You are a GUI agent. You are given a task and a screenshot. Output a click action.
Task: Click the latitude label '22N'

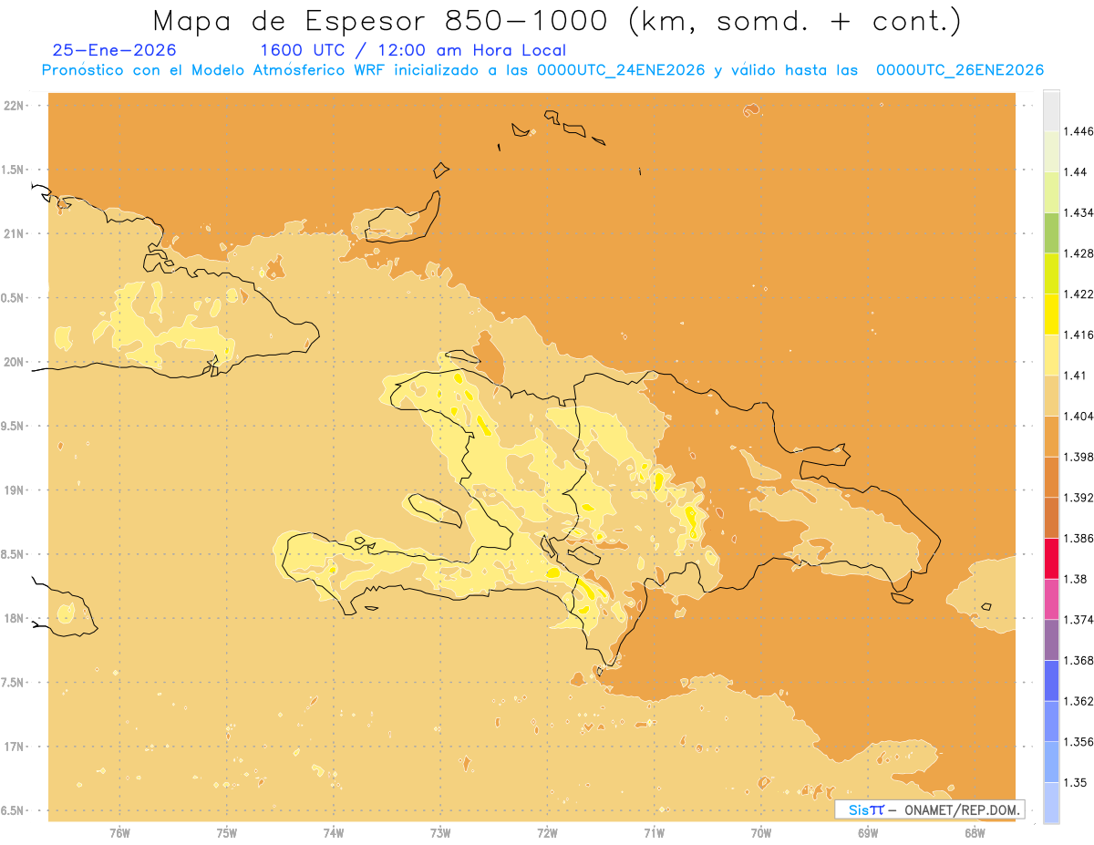pos(14,105)
